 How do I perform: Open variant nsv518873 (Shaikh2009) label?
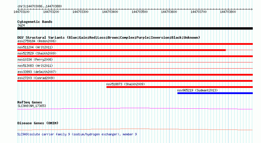(x=126, y=84)
